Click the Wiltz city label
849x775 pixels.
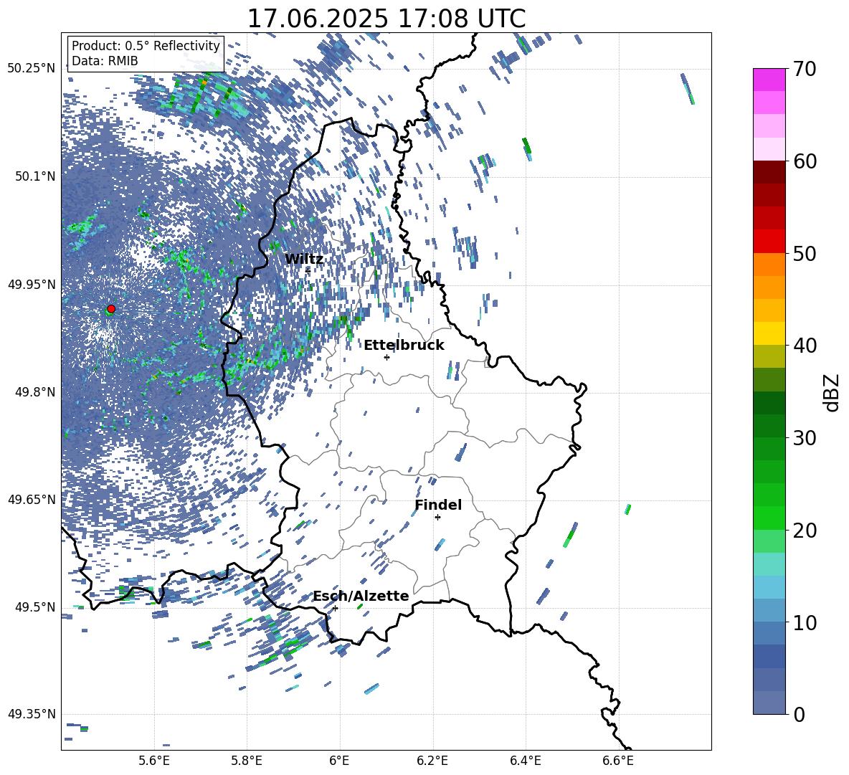304,259
